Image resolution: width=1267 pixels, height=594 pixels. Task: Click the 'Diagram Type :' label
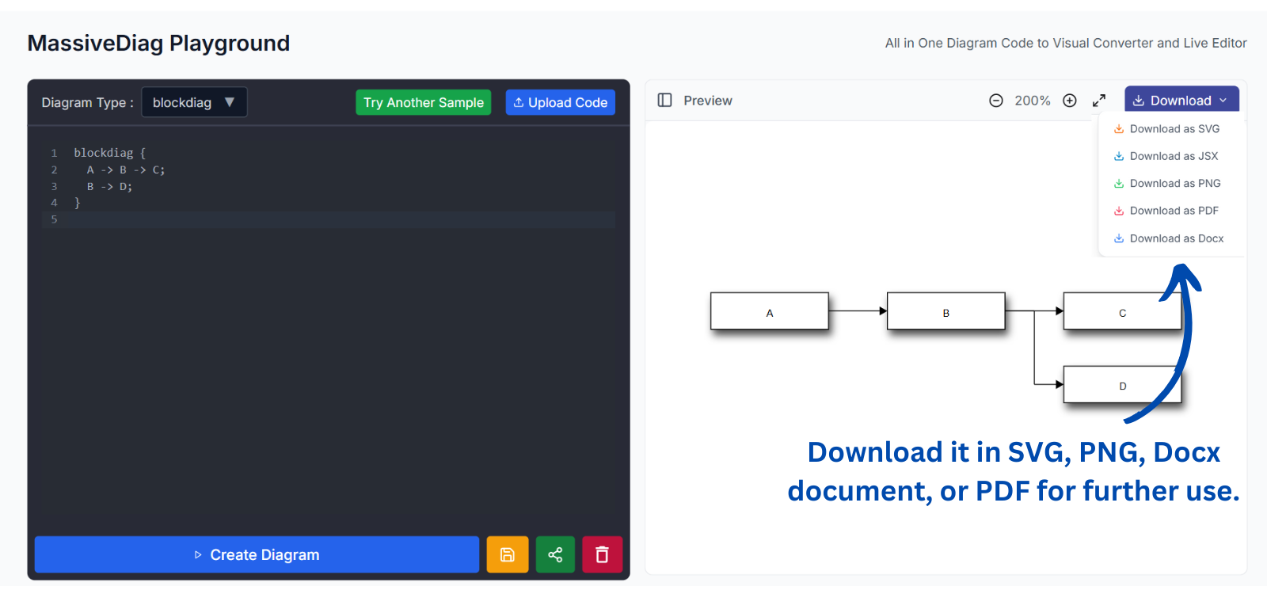point(88,102)
